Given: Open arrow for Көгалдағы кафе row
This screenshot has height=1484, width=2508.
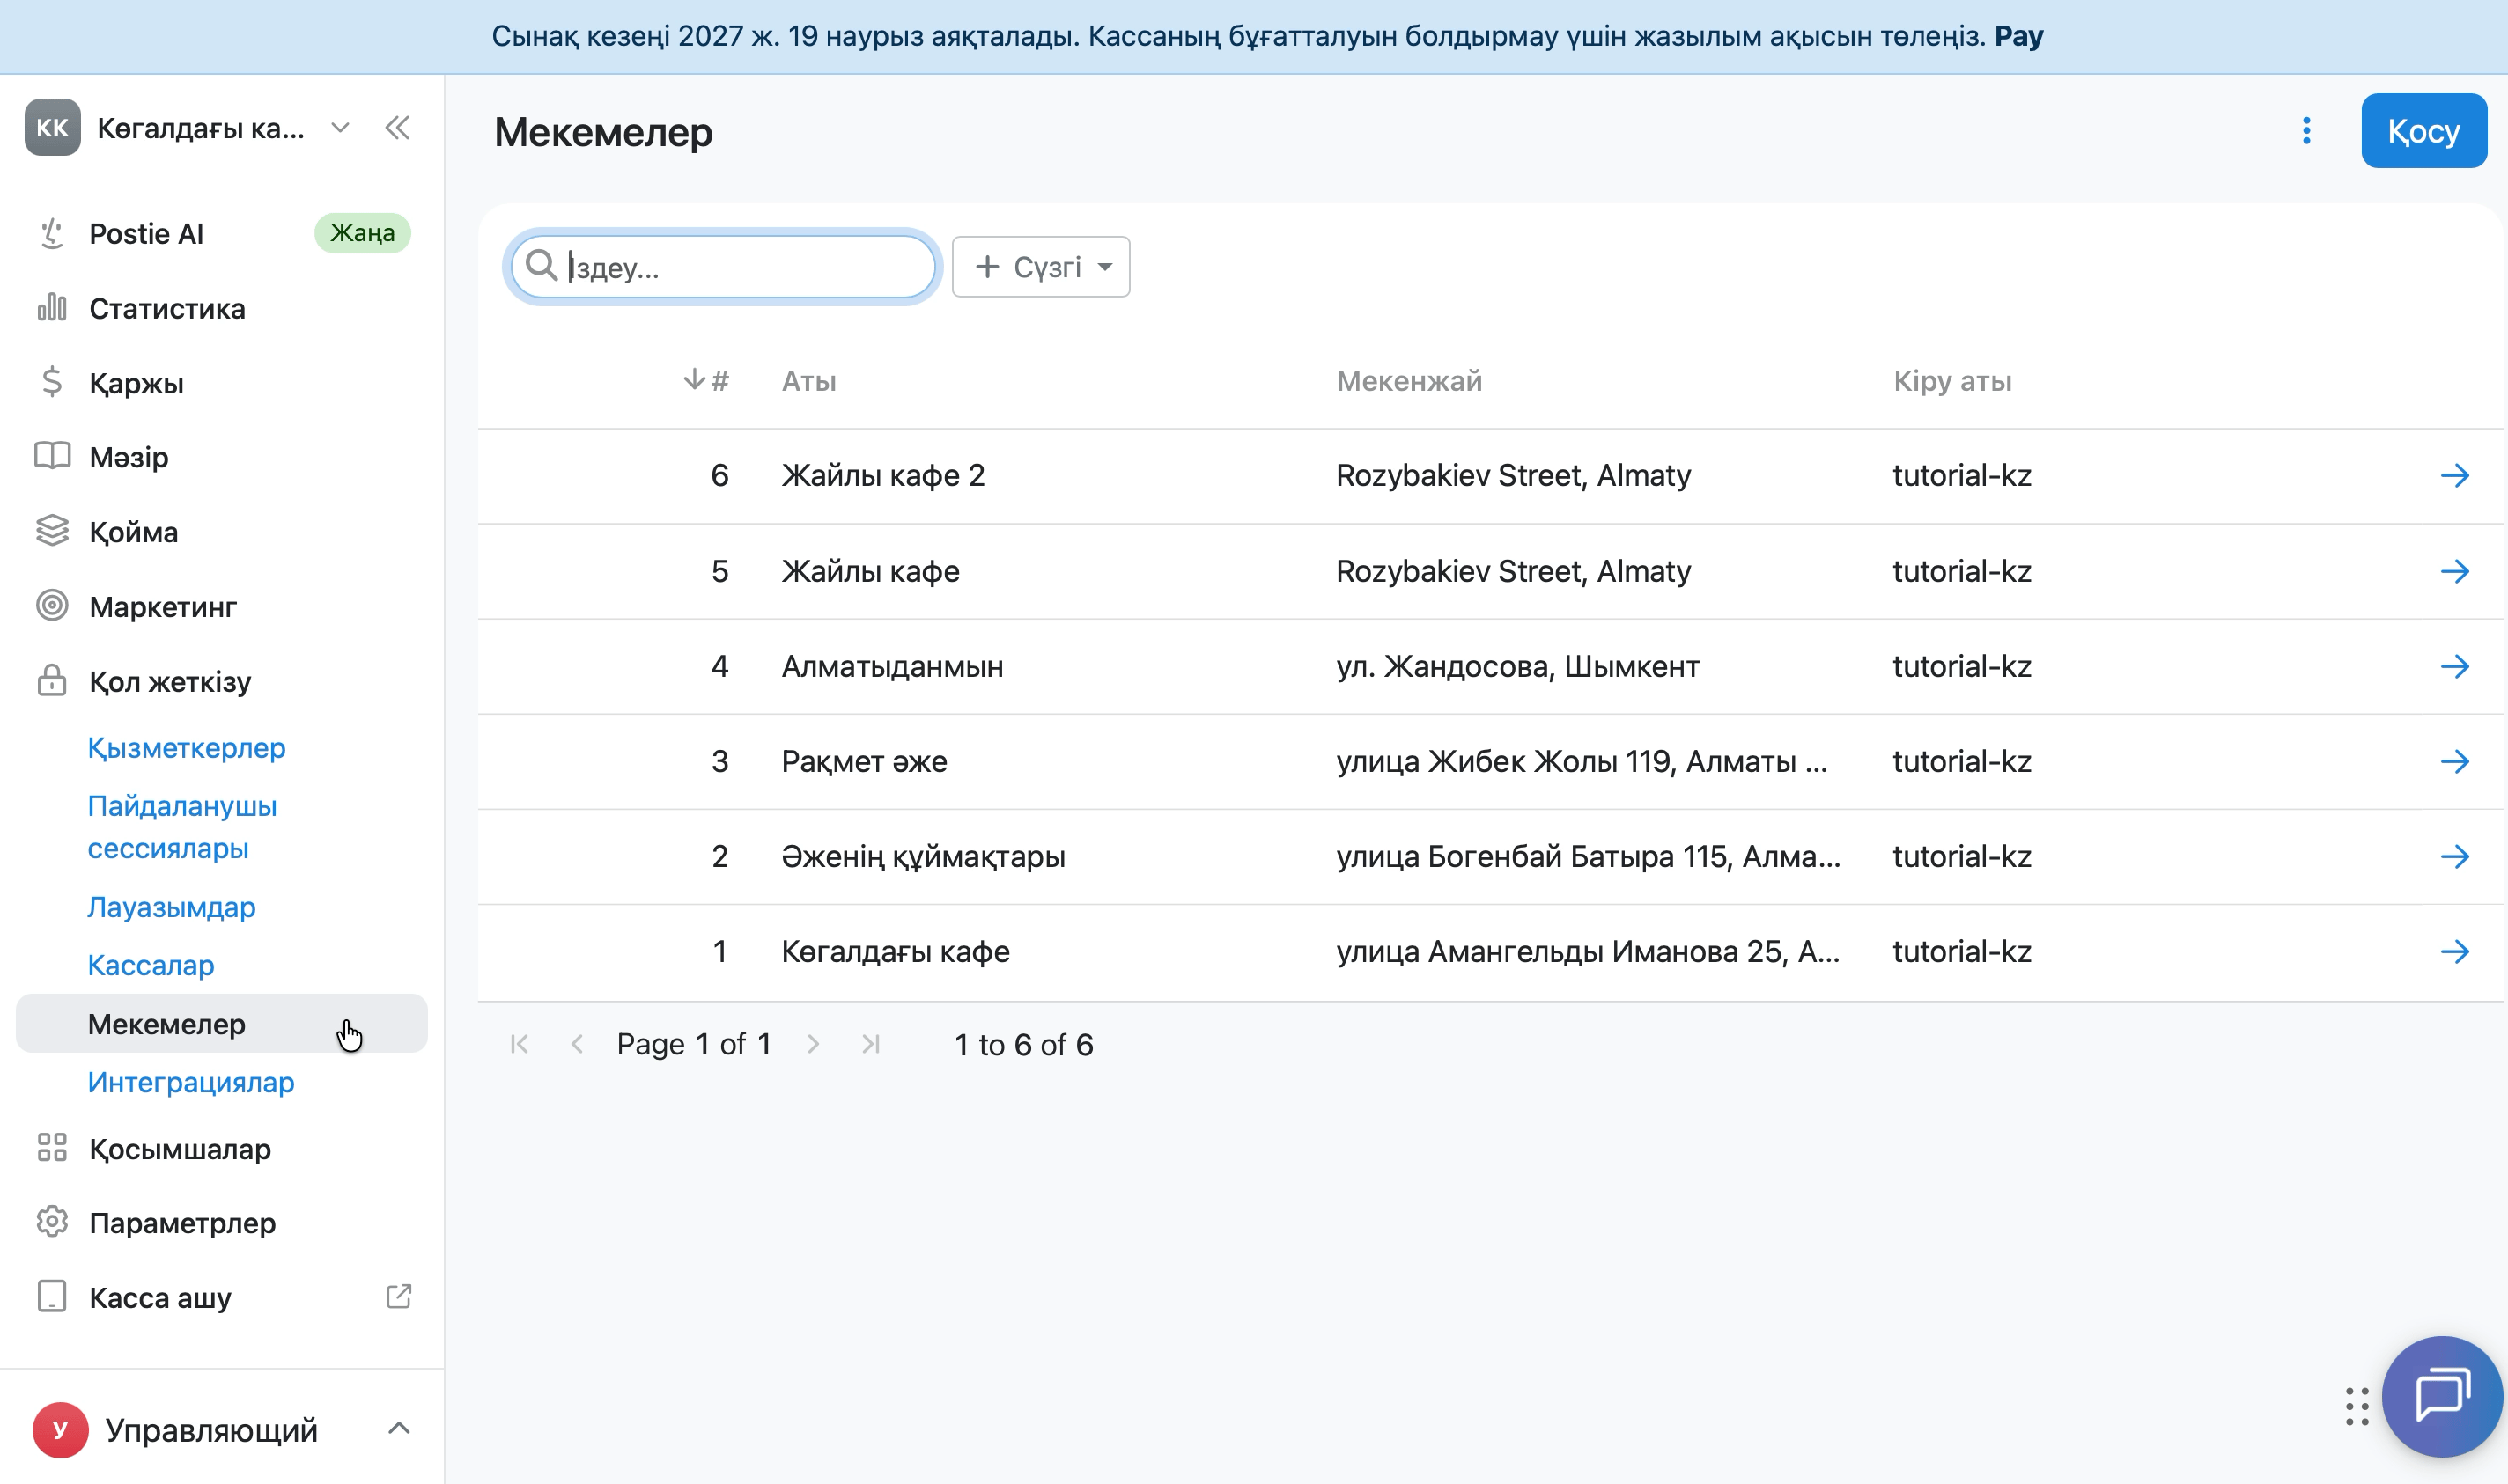Looking at the screenshot, I should point(2454,952).
